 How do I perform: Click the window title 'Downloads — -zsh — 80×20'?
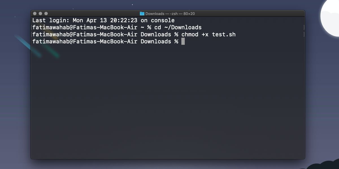pyautogui.click(x=170, y=14)
